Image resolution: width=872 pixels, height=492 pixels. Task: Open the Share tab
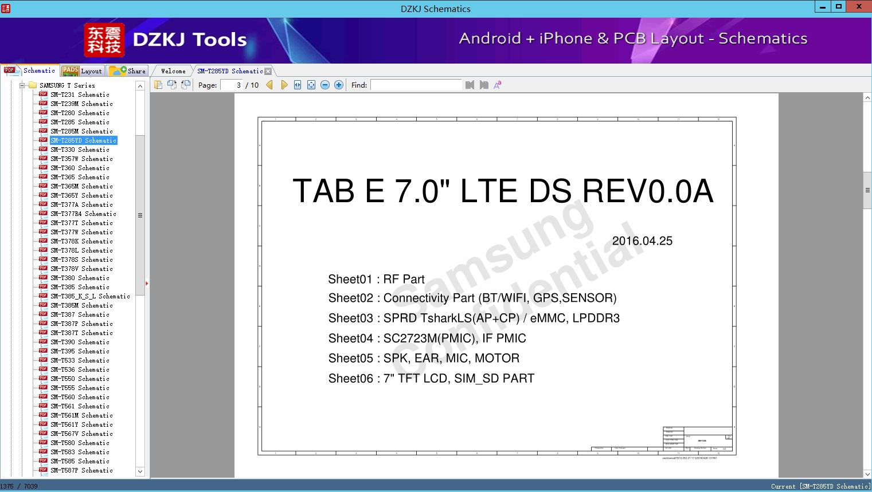tap(127, 71)
